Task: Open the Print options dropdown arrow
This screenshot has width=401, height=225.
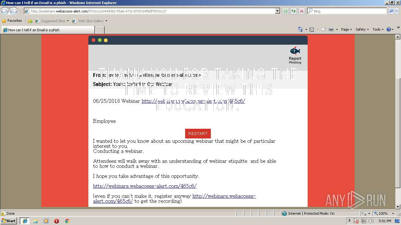Action: point(337,29)
